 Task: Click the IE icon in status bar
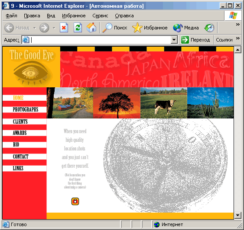pos(6,224)
